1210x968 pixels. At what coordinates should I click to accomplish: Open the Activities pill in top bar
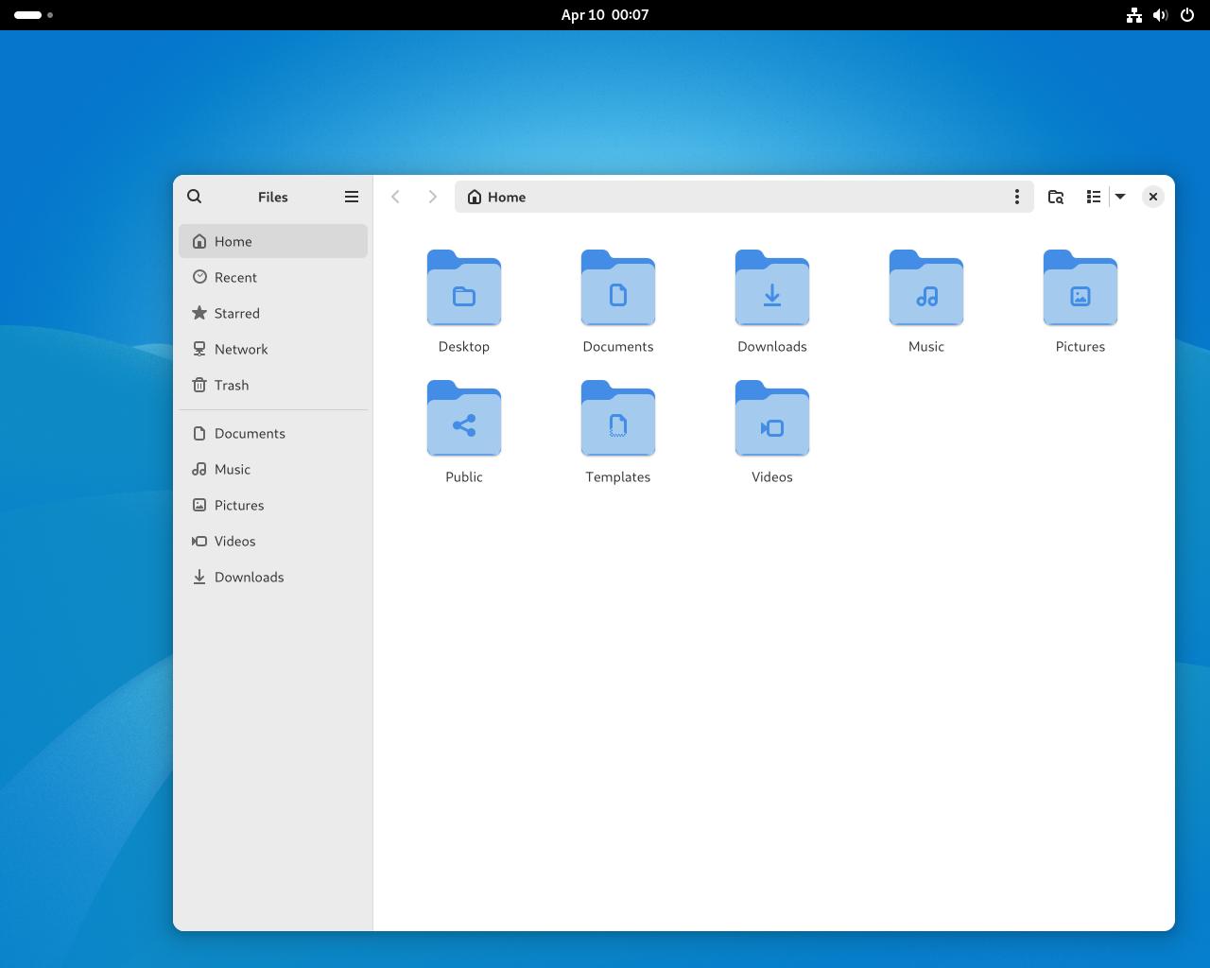(33, 15)
